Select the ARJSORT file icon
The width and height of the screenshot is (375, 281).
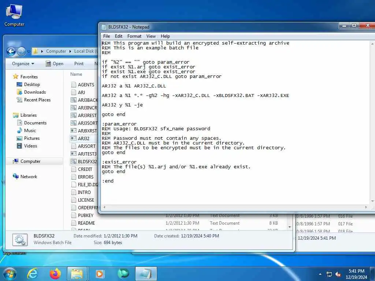tap(74, 146)
